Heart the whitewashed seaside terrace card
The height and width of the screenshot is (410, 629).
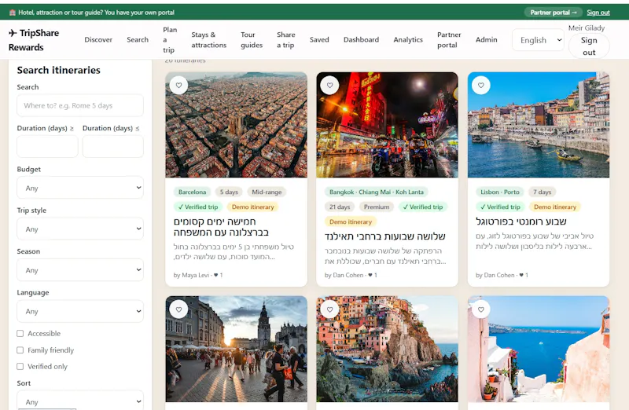pos(481,309)
